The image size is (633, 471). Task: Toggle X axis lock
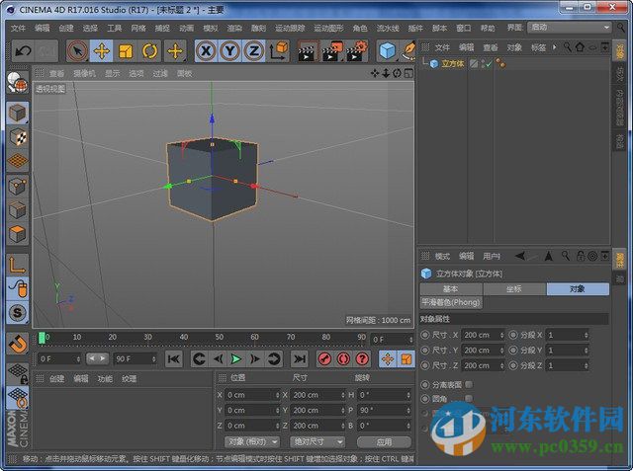tap(206, 51)
